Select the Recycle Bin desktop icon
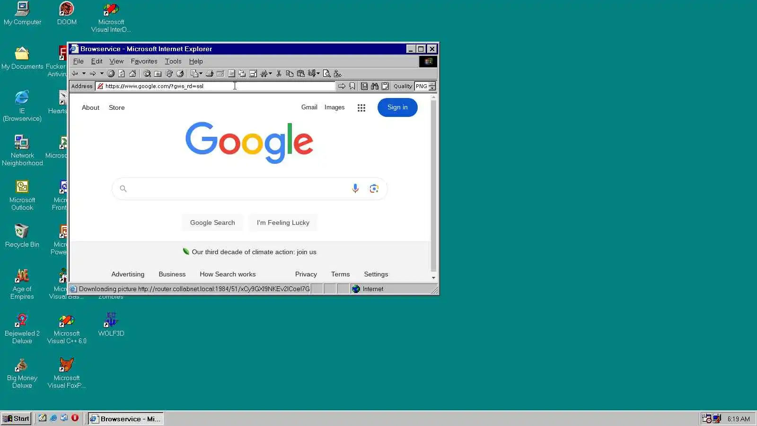The width and height of the screenshot is (757, 426). pyautogui.click(x=22, y=236)
